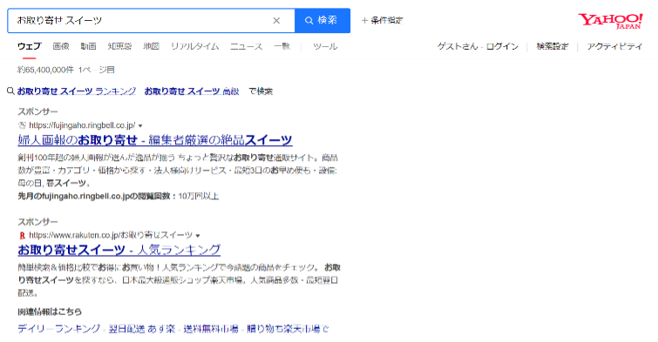Screen dimensions: 658x342
Task: Expand dropdown arrow next to rakuten URL
Action: [x=198, y=236]
